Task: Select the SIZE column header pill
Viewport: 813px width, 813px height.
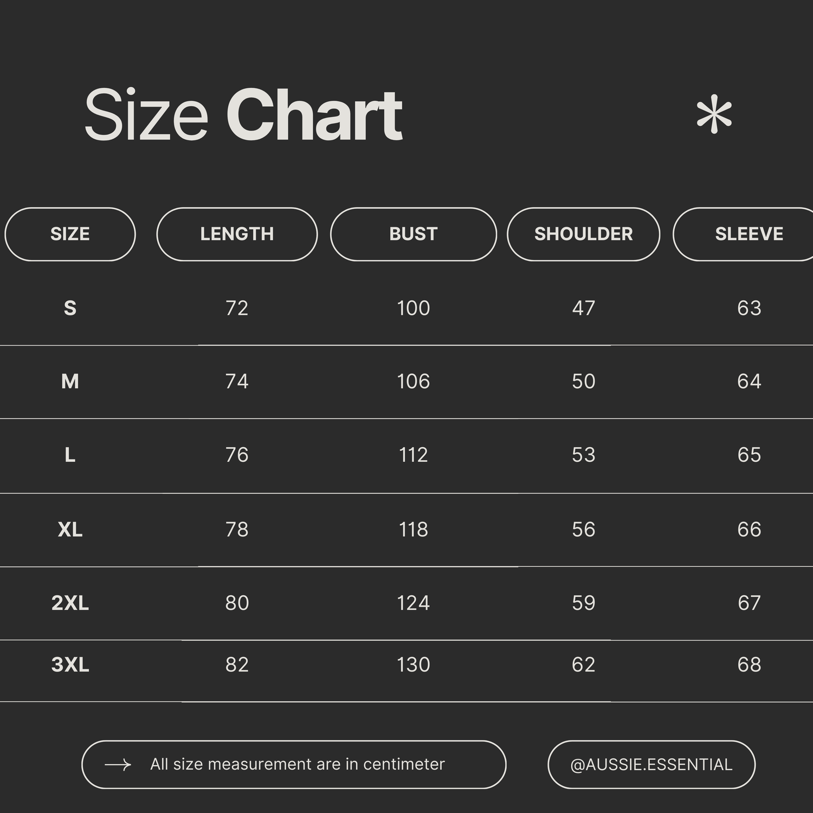Action: tap(70, 234)
